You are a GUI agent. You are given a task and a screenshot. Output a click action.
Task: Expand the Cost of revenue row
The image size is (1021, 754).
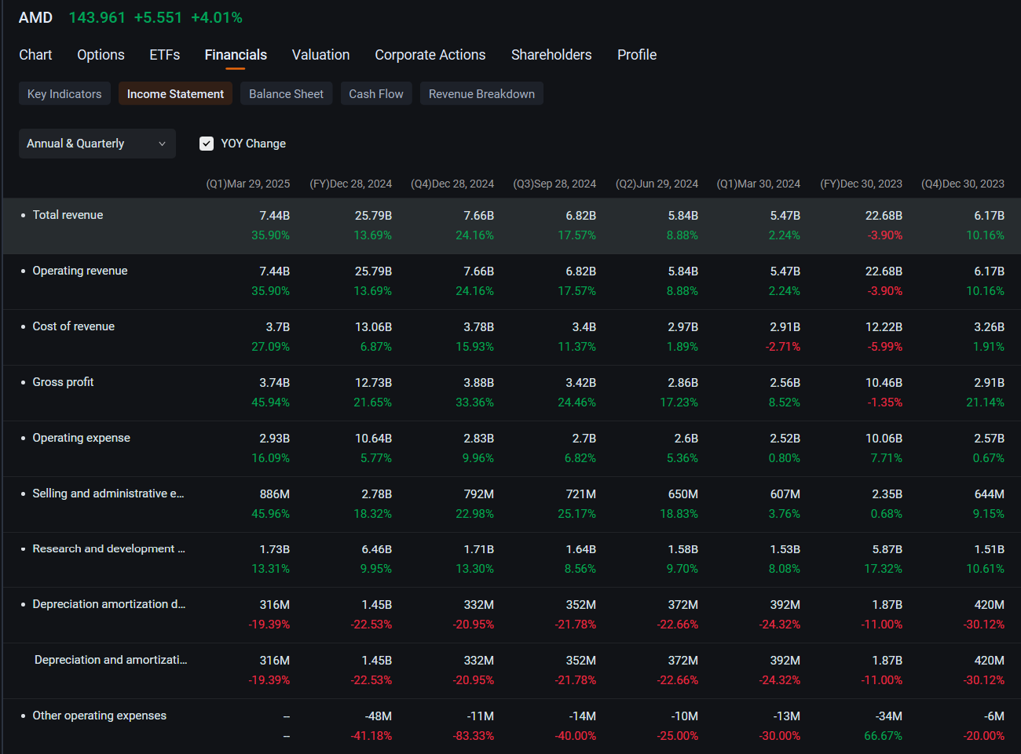(x=23, y=326)
